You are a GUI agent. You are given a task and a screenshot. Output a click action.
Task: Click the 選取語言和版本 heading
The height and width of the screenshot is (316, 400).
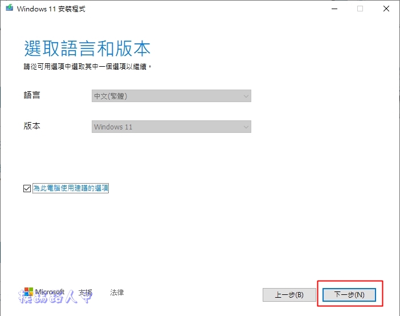click(x=87, y=48)
